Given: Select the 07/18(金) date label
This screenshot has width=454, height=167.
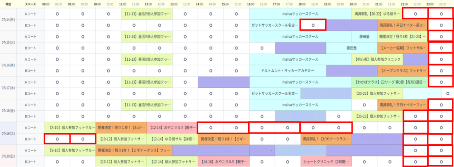Looking at the screenshot, I should 8,111.
